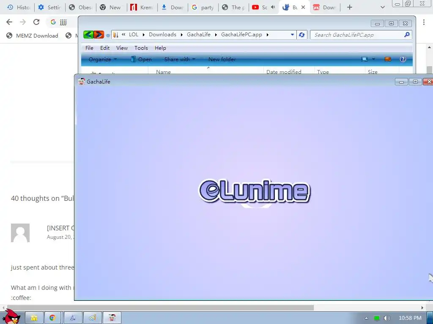Go forward in Explorer with orange arrow
This screenshot has width=433, height=324.
99,35
